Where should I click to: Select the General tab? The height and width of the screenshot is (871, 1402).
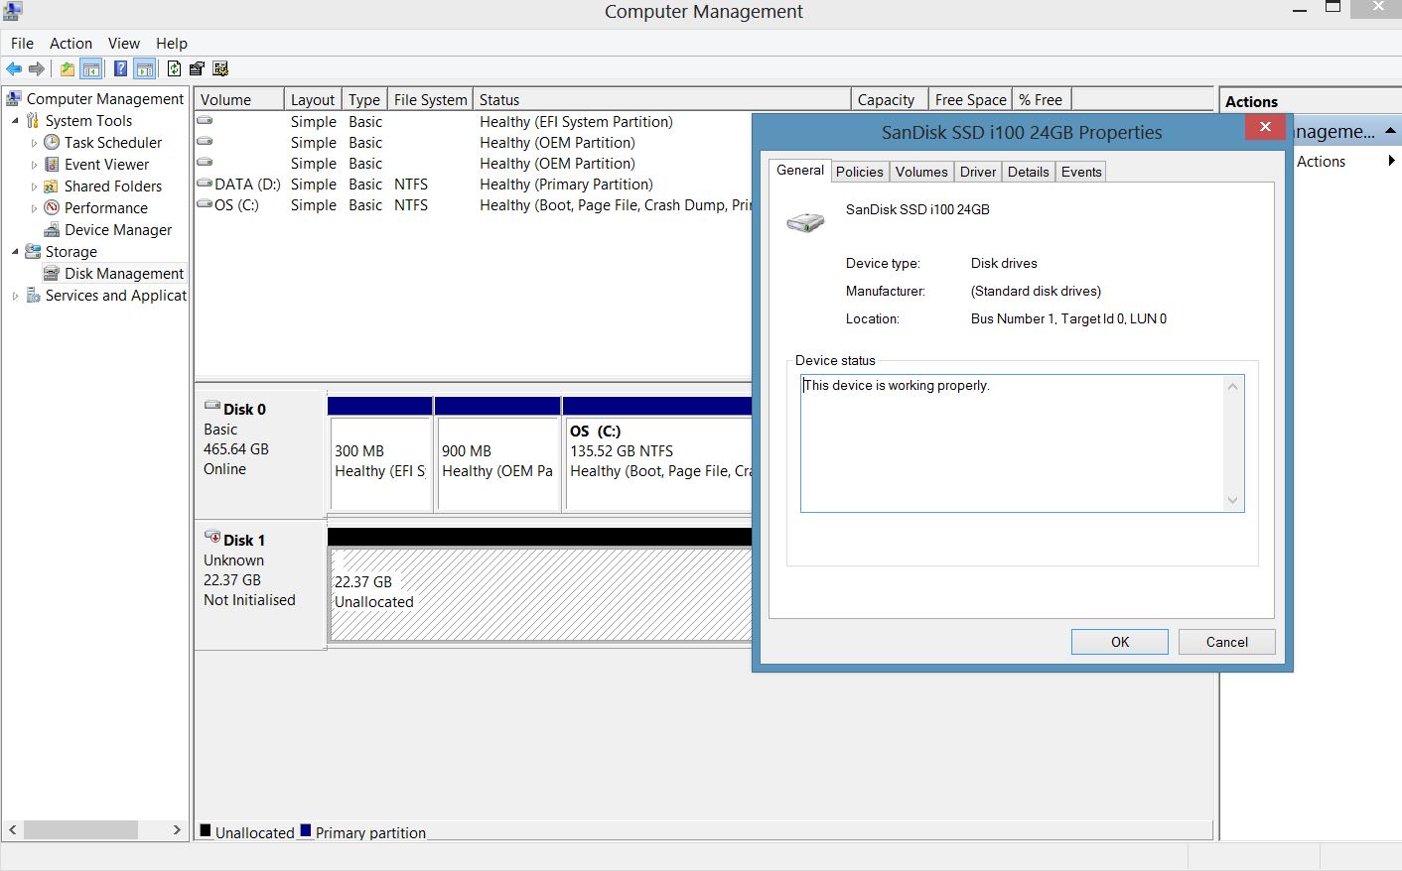point(800,170)
